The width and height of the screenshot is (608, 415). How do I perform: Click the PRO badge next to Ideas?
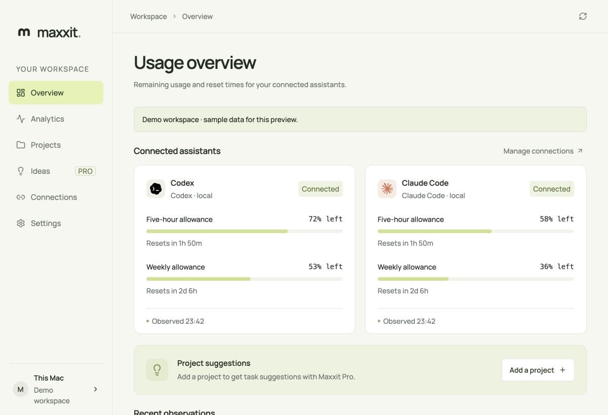tap(85, 171)
